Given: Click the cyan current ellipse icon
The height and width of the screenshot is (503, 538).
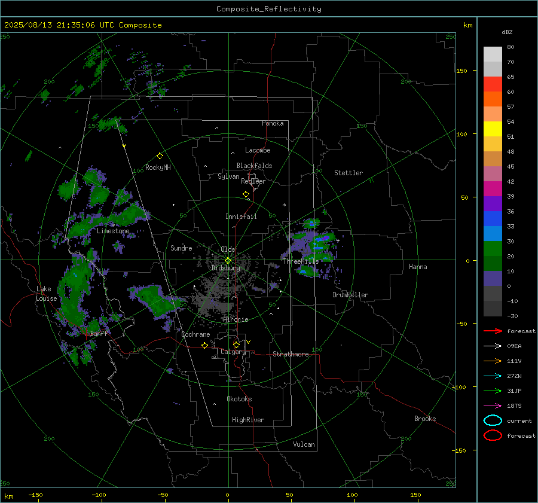Looking at the screenshot, I should click(x=493, y=420).
